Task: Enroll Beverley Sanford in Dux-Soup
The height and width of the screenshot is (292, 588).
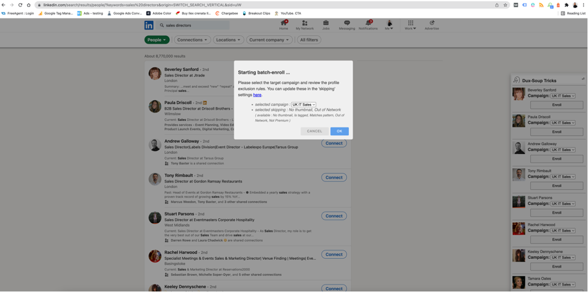Action: coord(556,105)
